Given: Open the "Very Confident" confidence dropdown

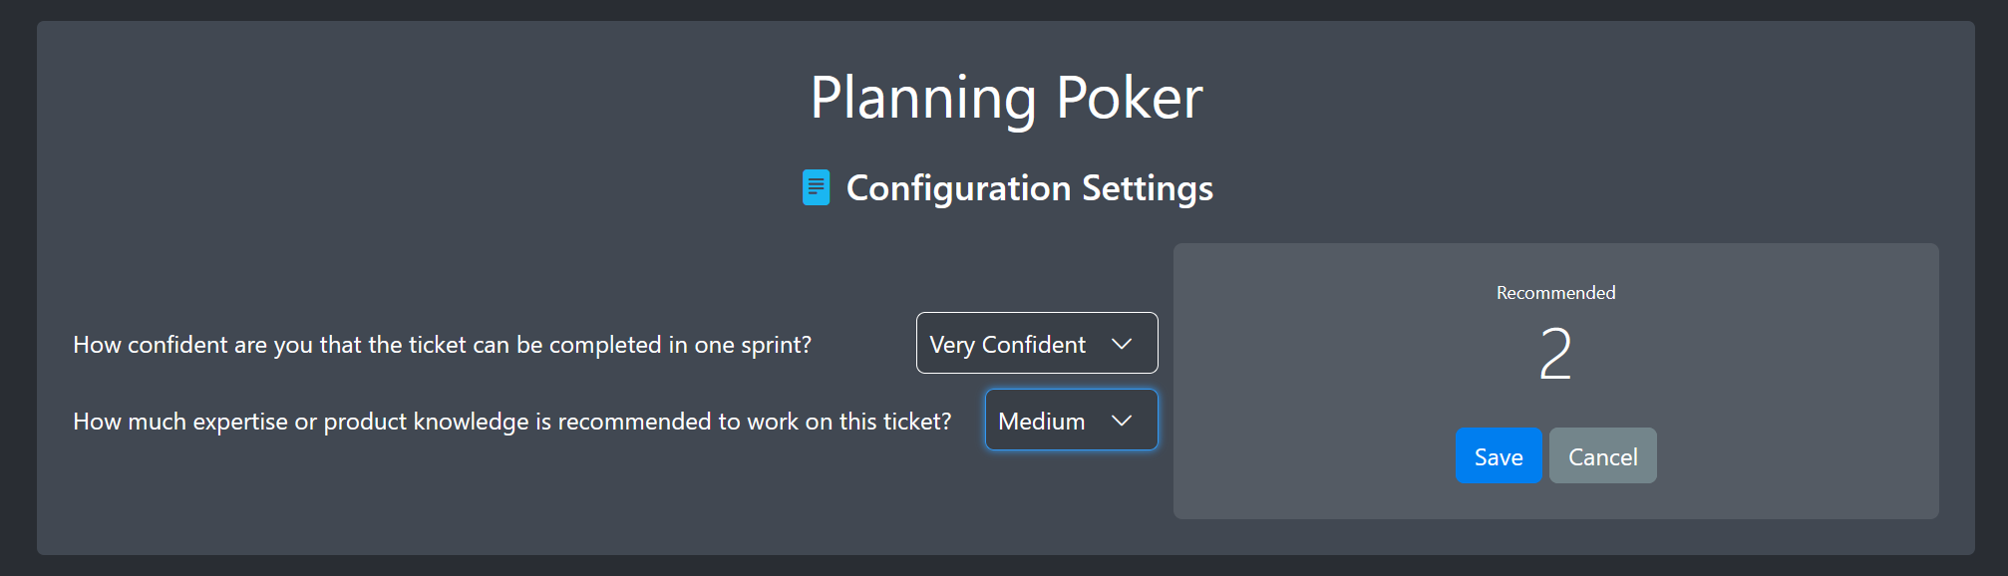Looking at the screenshot, I should tap(1036, 343).
